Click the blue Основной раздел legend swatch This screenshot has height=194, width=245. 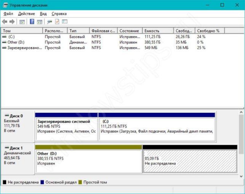pos(42,182)
